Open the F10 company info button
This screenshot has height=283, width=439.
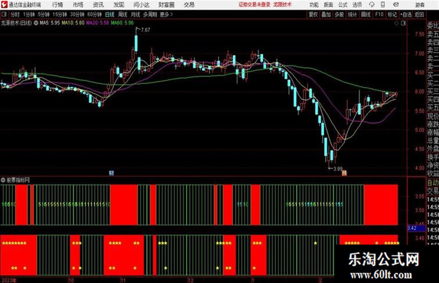[x=379, y=14]
